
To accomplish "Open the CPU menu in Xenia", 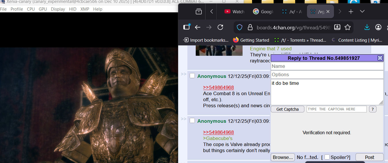I will (31, 9).
